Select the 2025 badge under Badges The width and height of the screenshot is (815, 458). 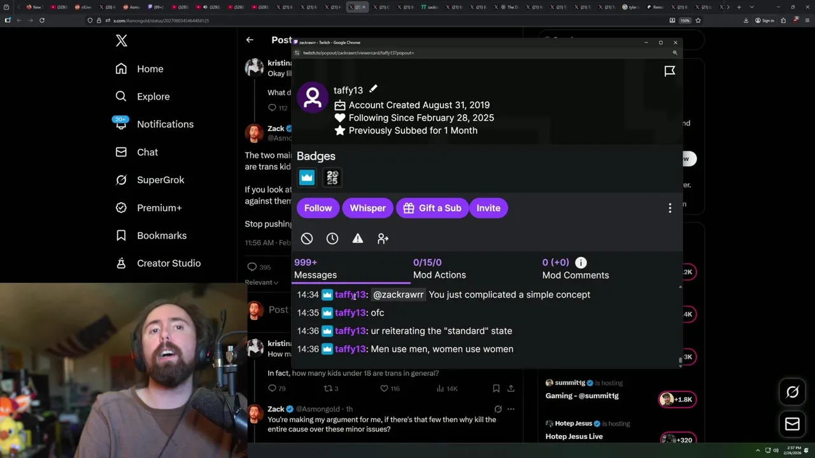pyautogui.click(x=332, y=177)
